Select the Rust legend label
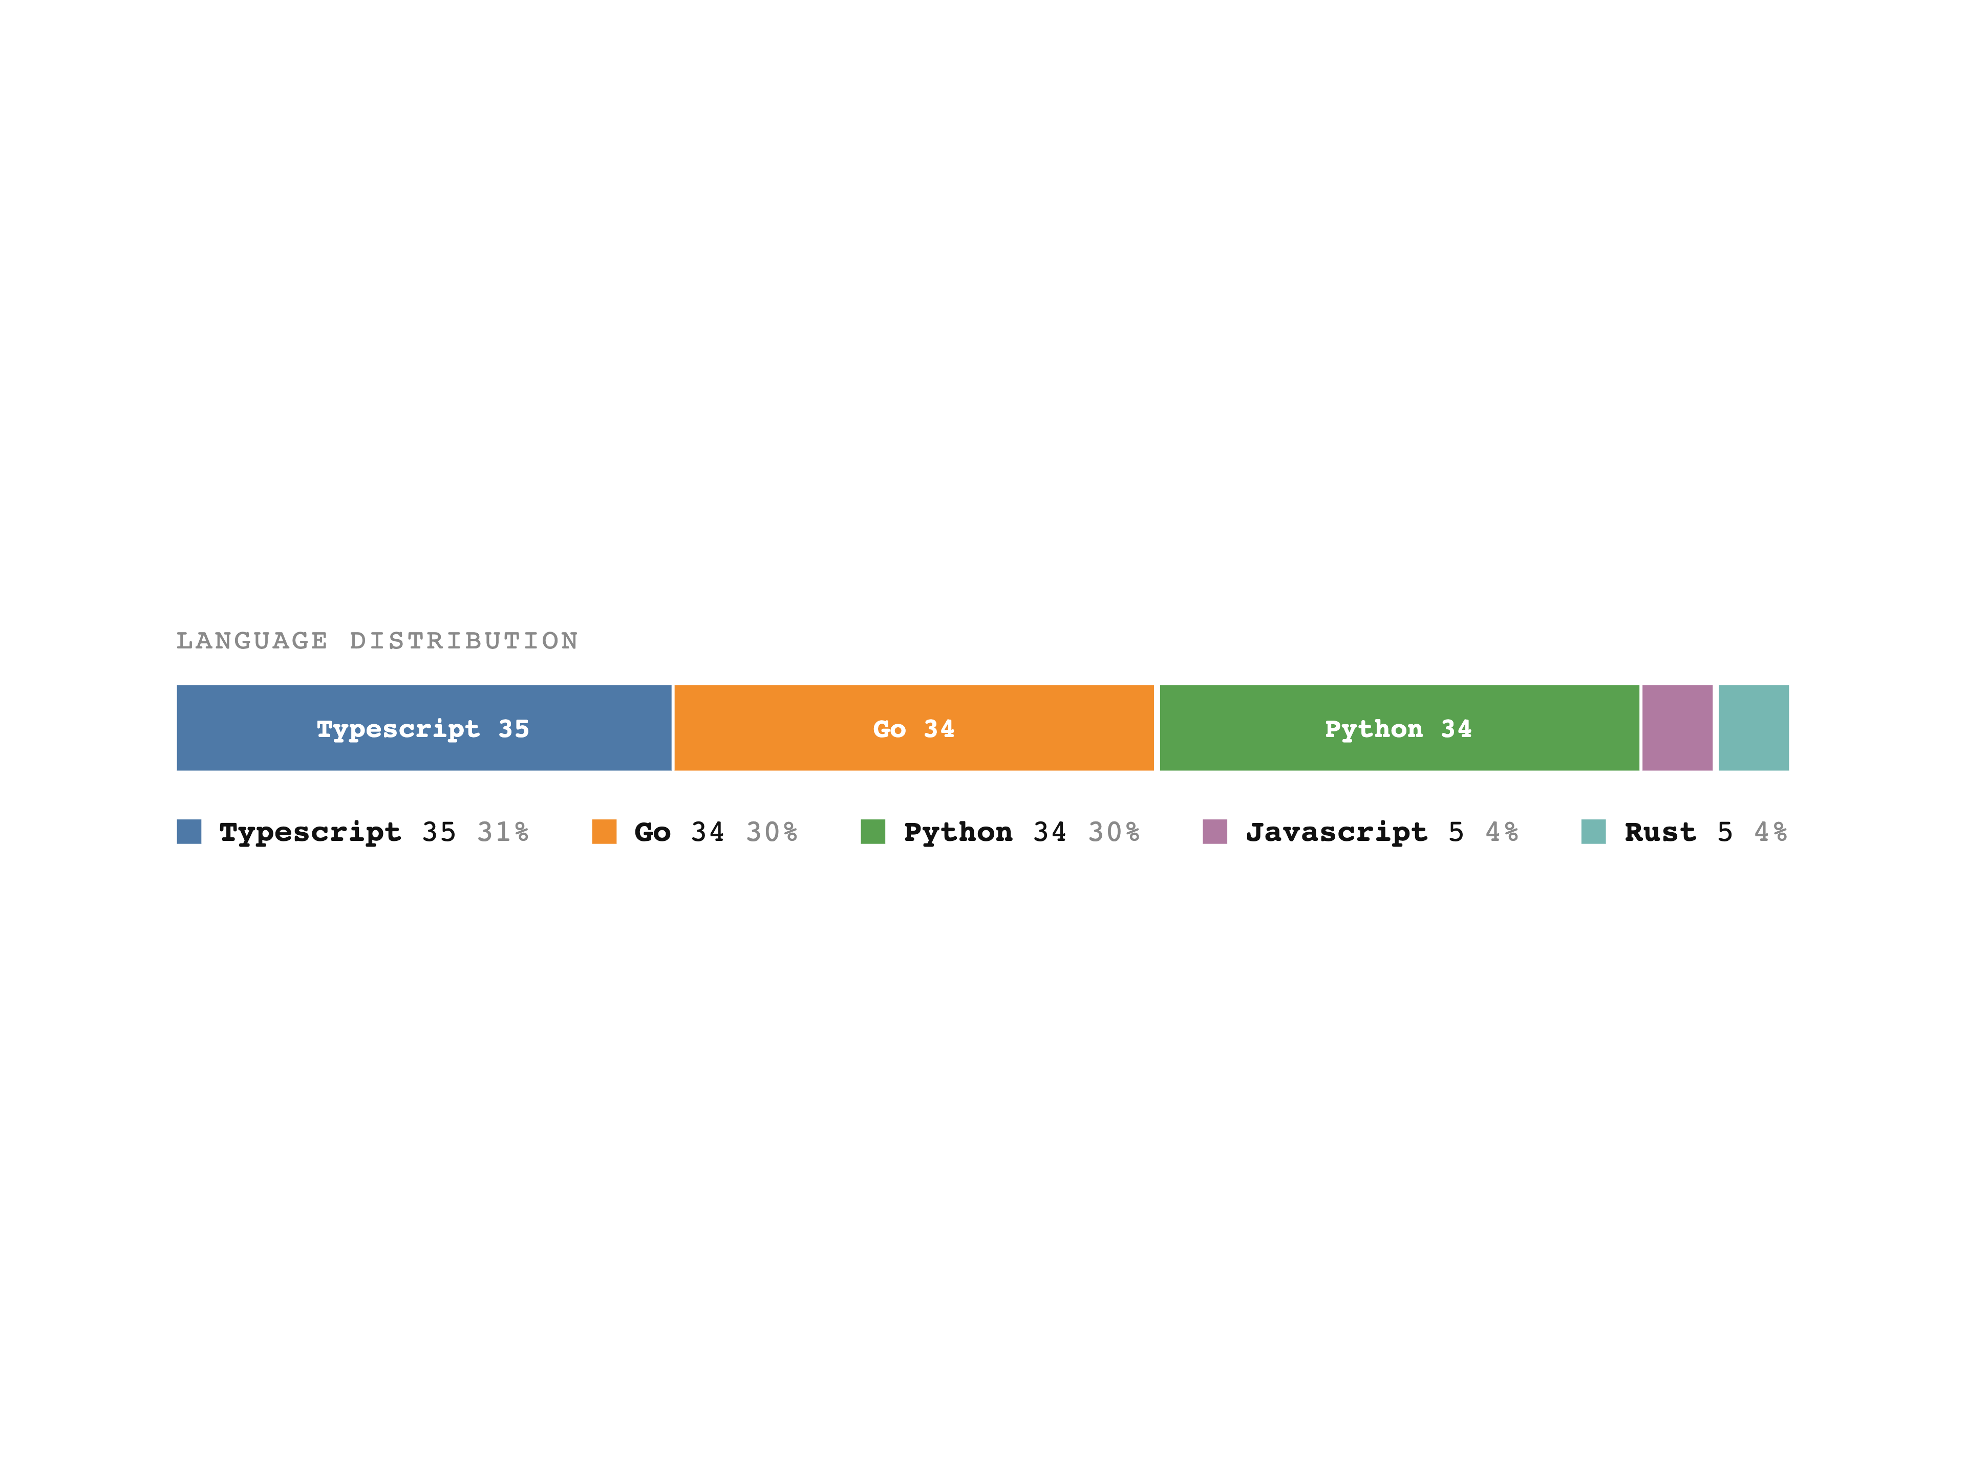 click(x=1660, y=833)
